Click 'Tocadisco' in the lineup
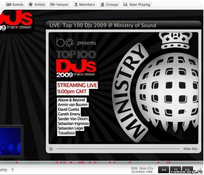Screen dimensions: 204x175 click(x=66, y=133)
